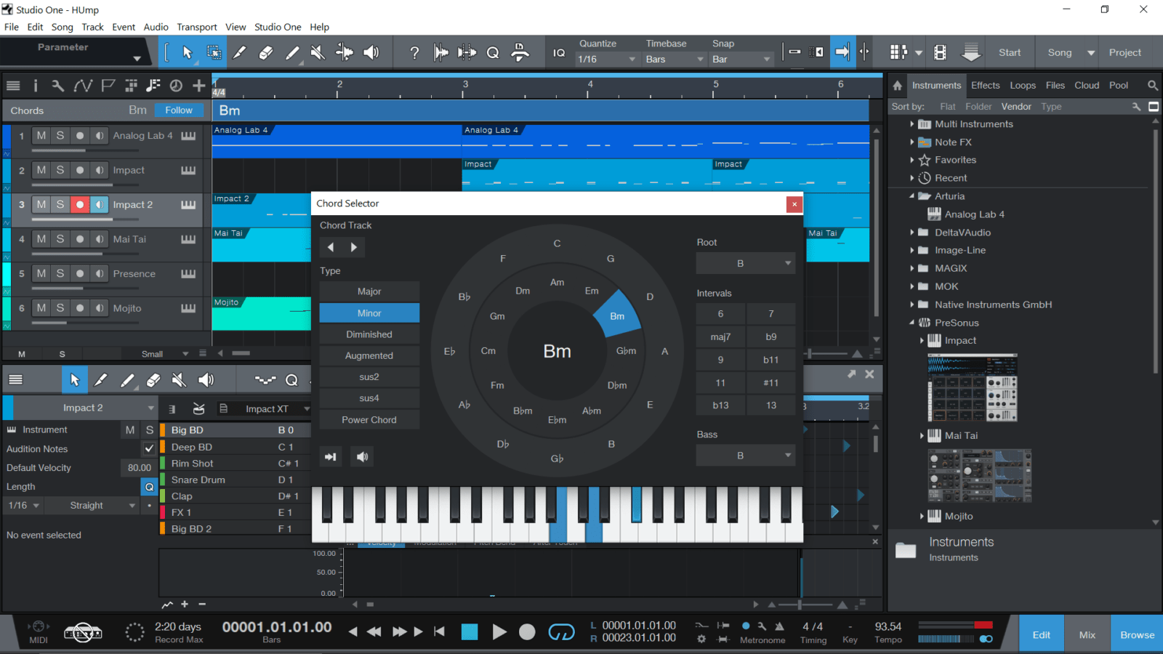Open the track list icon
The image size is (1163, 654).
(13, 86)
